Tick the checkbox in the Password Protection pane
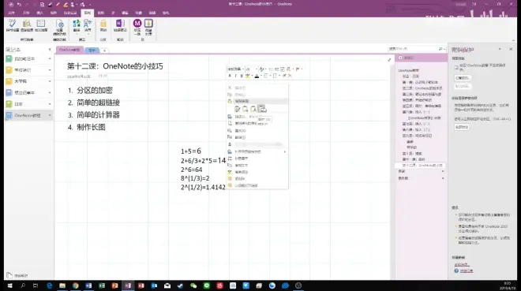This screenshot has height=291, width=521. click(x=456, y=67)
